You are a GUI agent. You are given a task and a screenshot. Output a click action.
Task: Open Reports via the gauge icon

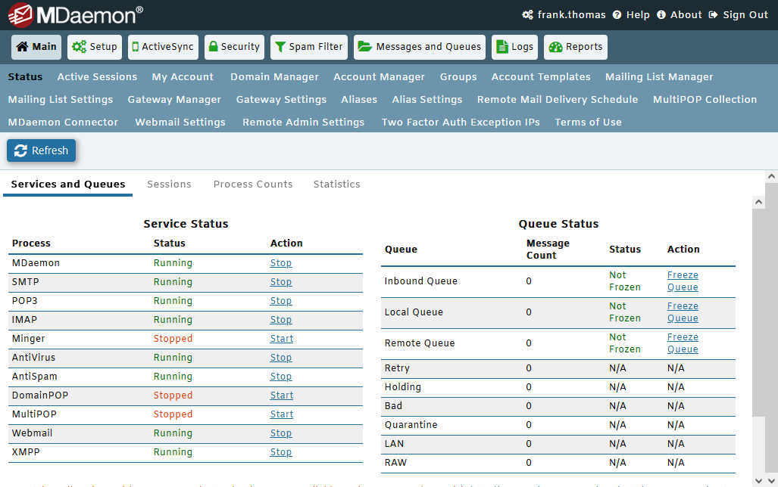pos(555,47)
